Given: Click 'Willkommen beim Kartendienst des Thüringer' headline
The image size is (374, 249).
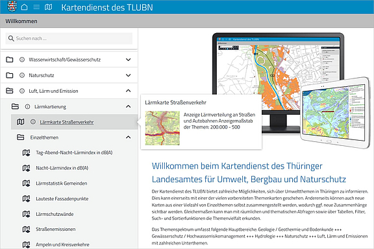Looking at the screenshot, I should (237, 166).
